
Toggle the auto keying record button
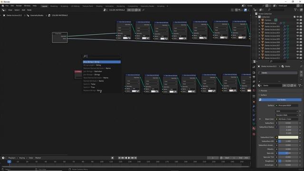pyautogui.click(x=112, y=158)
